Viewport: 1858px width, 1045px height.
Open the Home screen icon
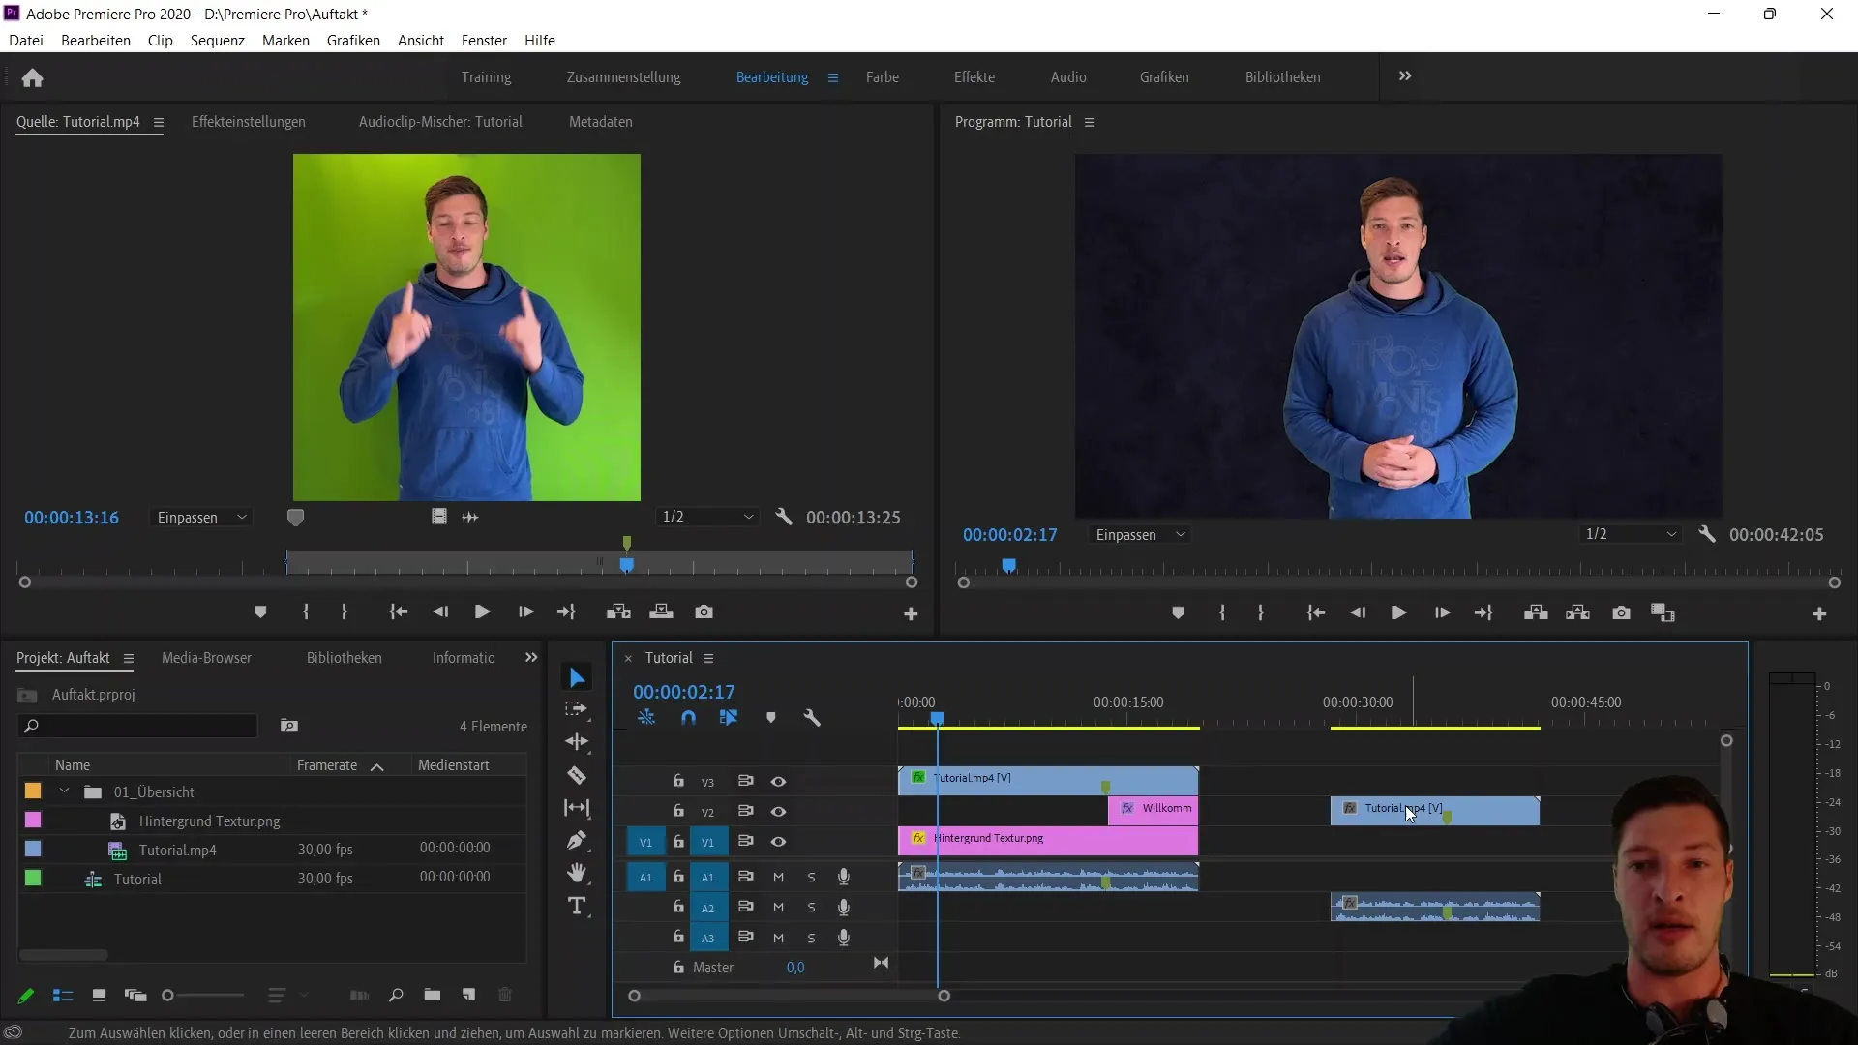pyautogui.click(x=32, y=77)
